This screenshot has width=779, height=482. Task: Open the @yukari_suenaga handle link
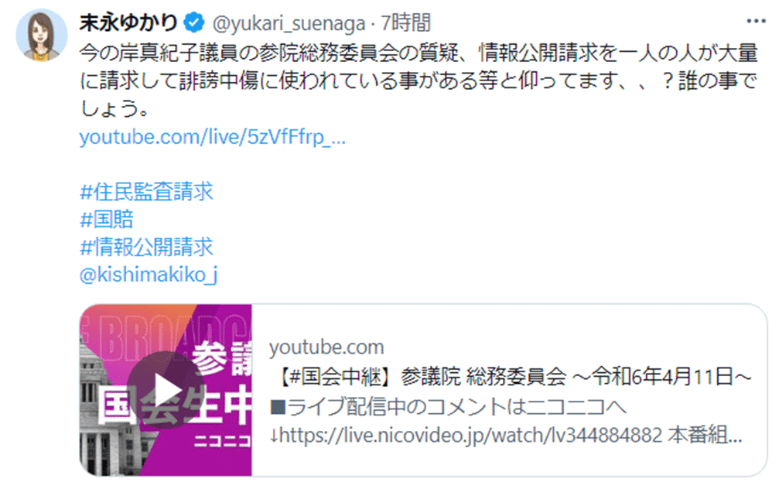[289, 23]
